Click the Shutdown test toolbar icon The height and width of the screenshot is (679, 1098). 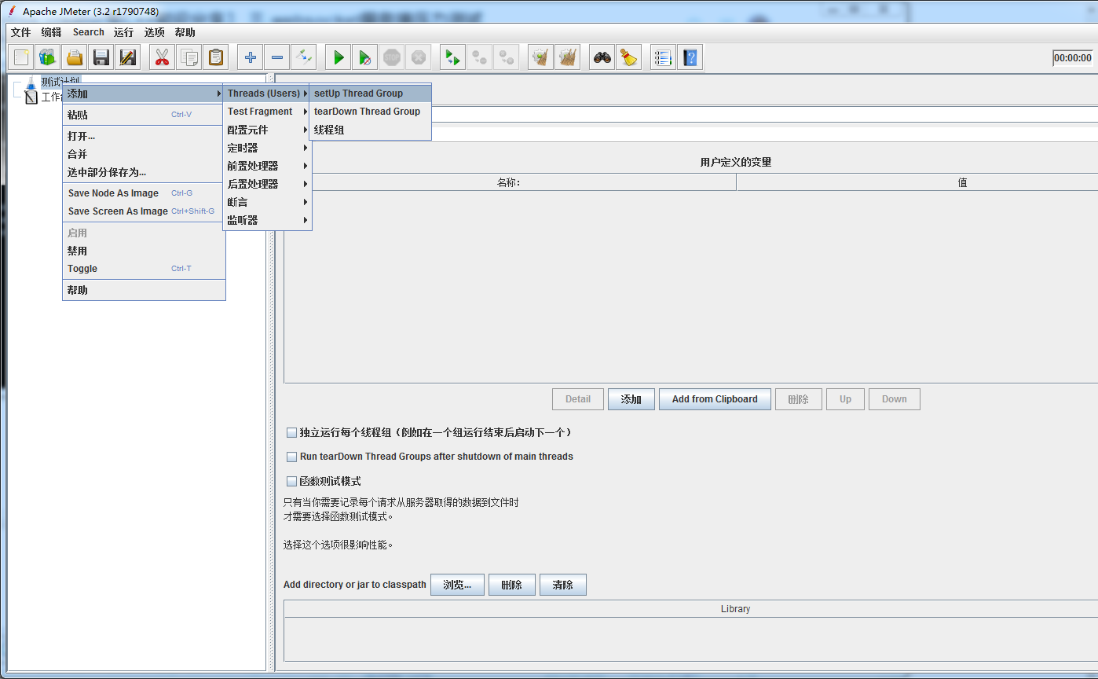coord(419,57)
